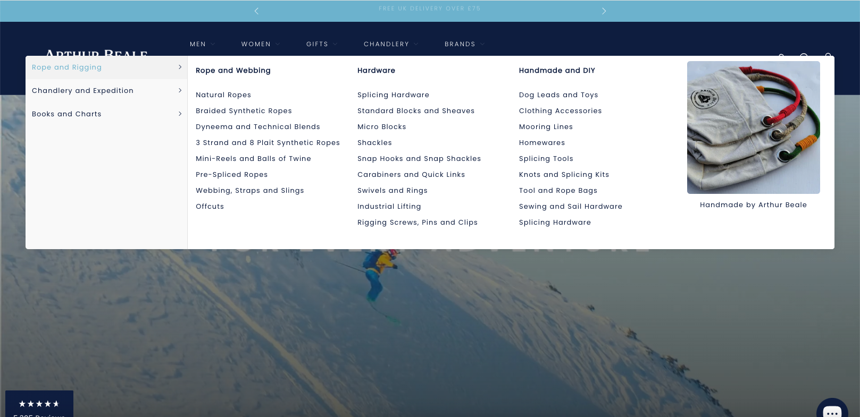Visit 3 Strand and 8 Plait Synthetic Ropes

coord(268,143)
